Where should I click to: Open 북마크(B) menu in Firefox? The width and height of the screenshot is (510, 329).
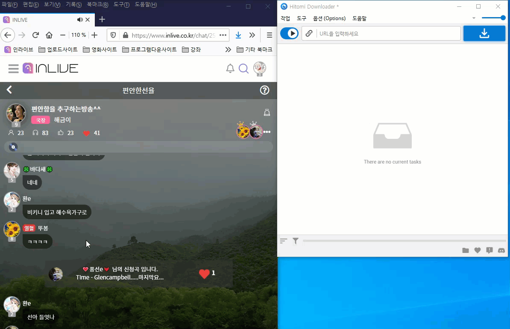(x=97, y=5)
